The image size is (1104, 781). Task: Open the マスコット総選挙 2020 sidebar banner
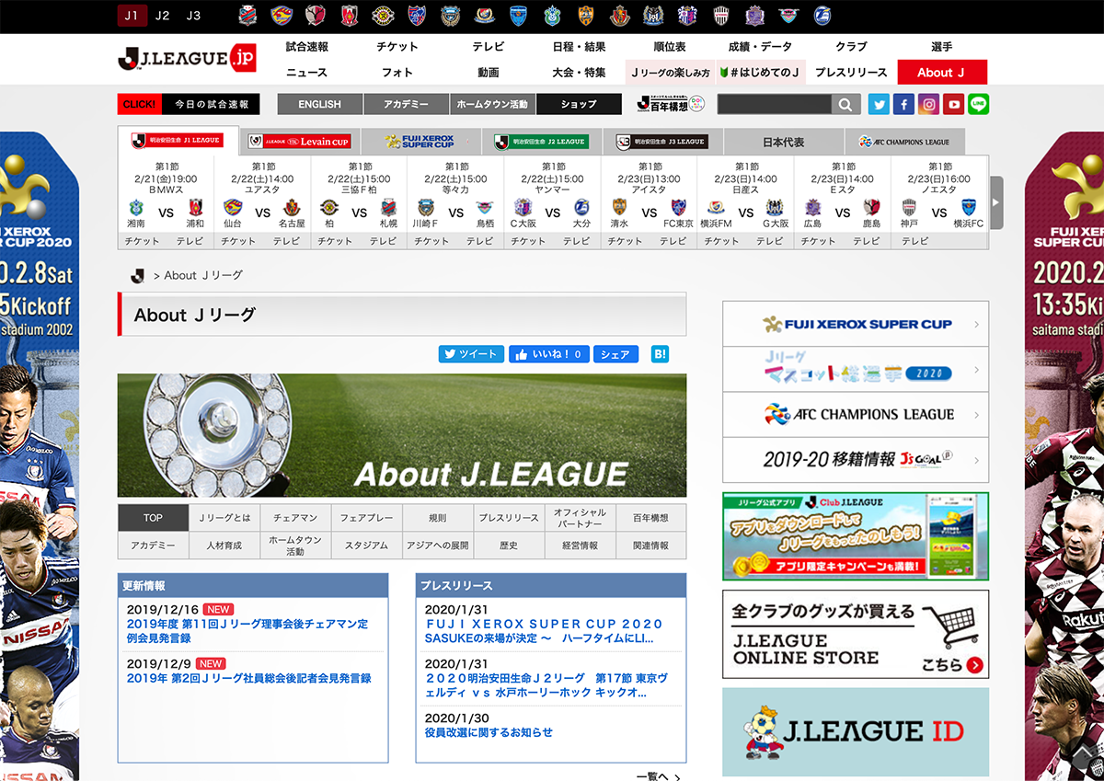click(x=856, y=369)
